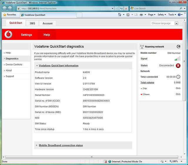The width and height of the screenshot is (188, 165).
Task: Click the Stop loading red X icon
Action: (126, 9)
